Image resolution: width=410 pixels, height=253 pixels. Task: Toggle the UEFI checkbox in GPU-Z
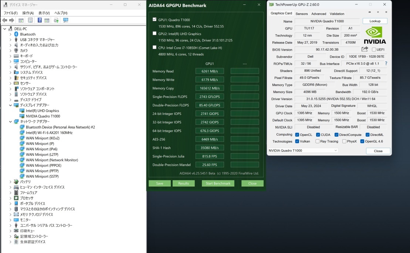pyautogui.click(x=374, y=49)
